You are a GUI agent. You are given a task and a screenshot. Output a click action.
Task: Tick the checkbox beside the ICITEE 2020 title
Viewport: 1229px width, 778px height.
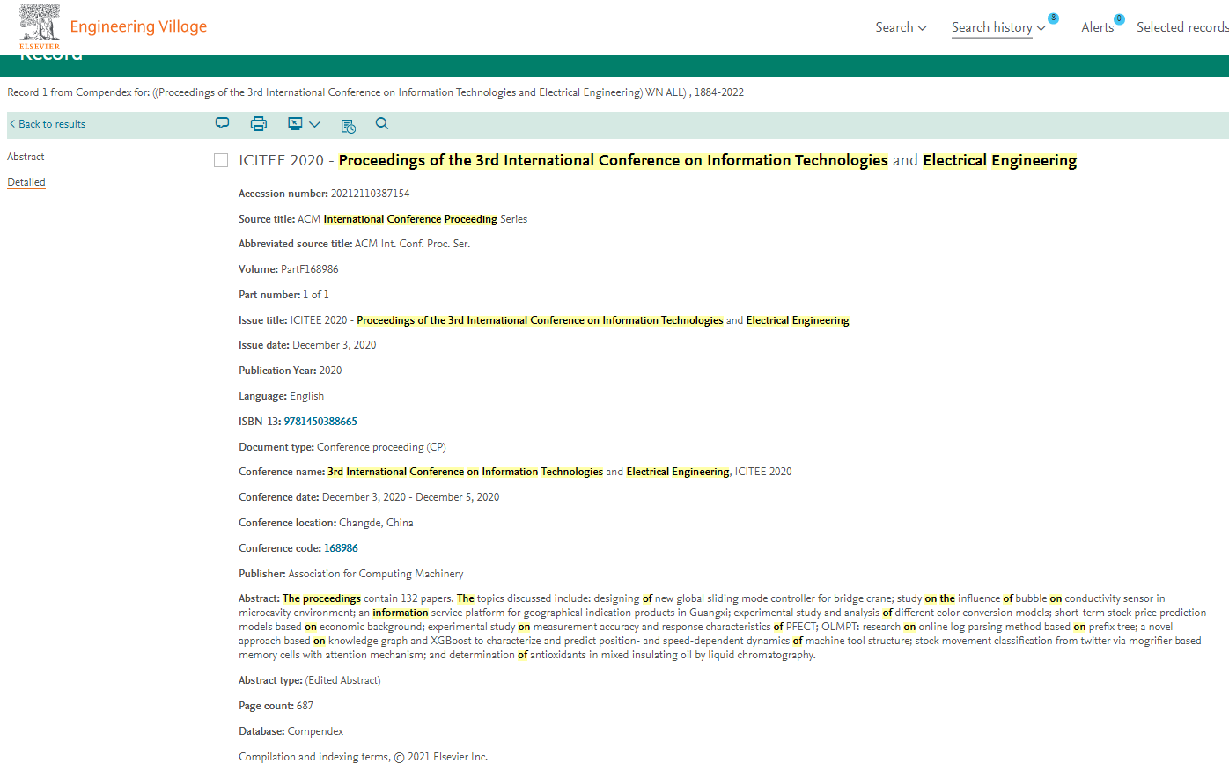click(x=221, y=160)
